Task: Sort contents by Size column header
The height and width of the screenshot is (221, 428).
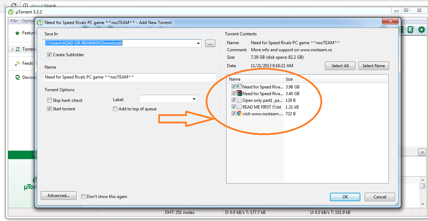Action: [297, 79]
